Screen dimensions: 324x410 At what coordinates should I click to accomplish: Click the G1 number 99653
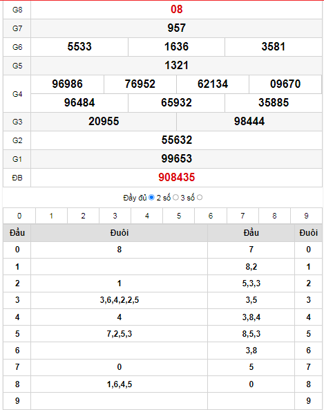(x=177, y=159)
